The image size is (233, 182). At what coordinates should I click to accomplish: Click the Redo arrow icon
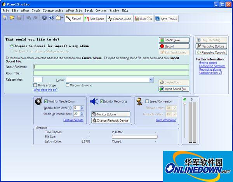tap(35, 18)
